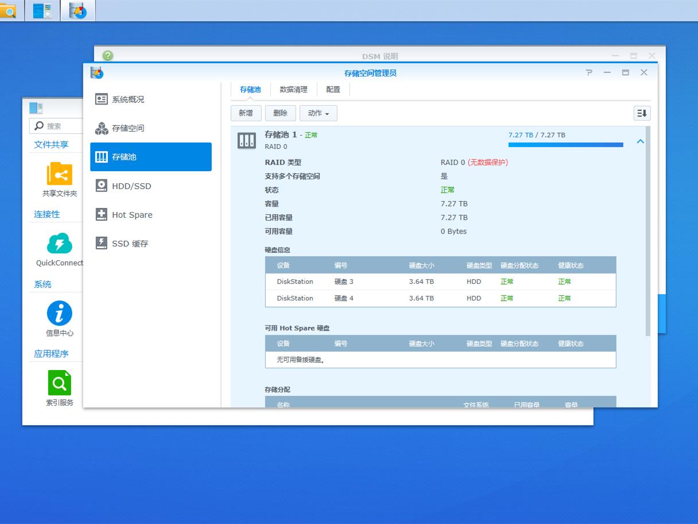Open the 动作 dropdown menu

click(318, 113)
